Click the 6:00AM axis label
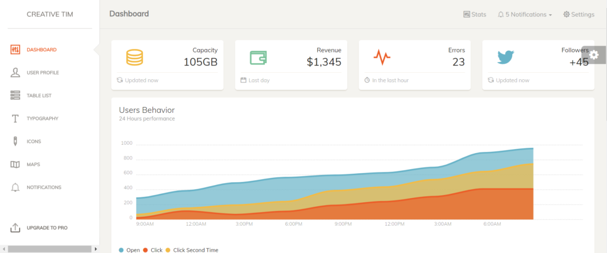Viewport: 607px width, 253px height. (492, 224)
